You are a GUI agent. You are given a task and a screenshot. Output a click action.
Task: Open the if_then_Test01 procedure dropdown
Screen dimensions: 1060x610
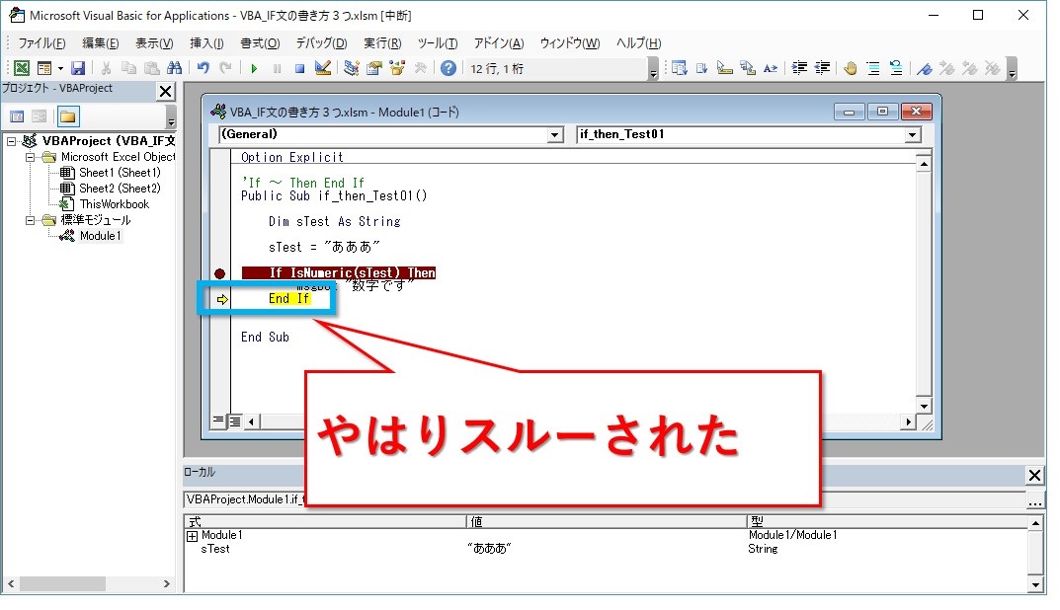(913, 133)
